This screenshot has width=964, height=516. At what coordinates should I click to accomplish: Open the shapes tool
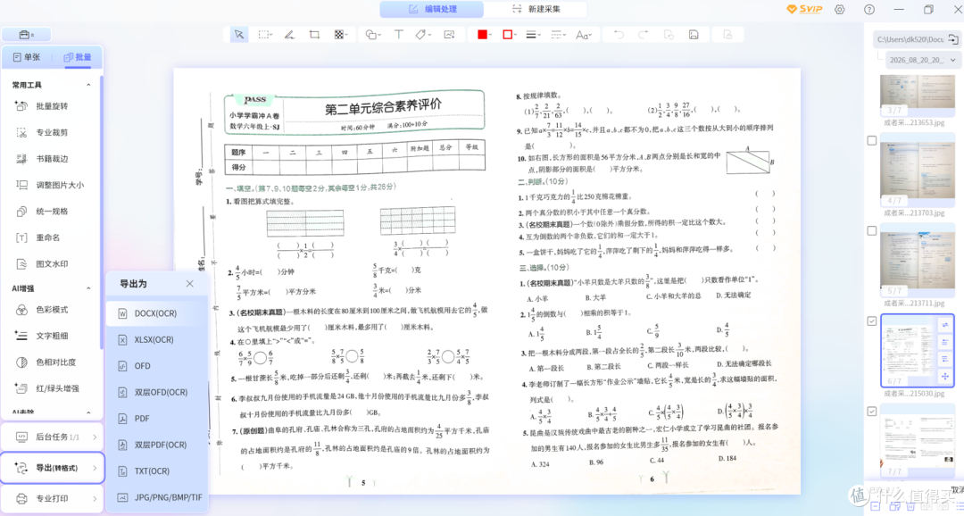pyautogui.click(x=372, y=35)
